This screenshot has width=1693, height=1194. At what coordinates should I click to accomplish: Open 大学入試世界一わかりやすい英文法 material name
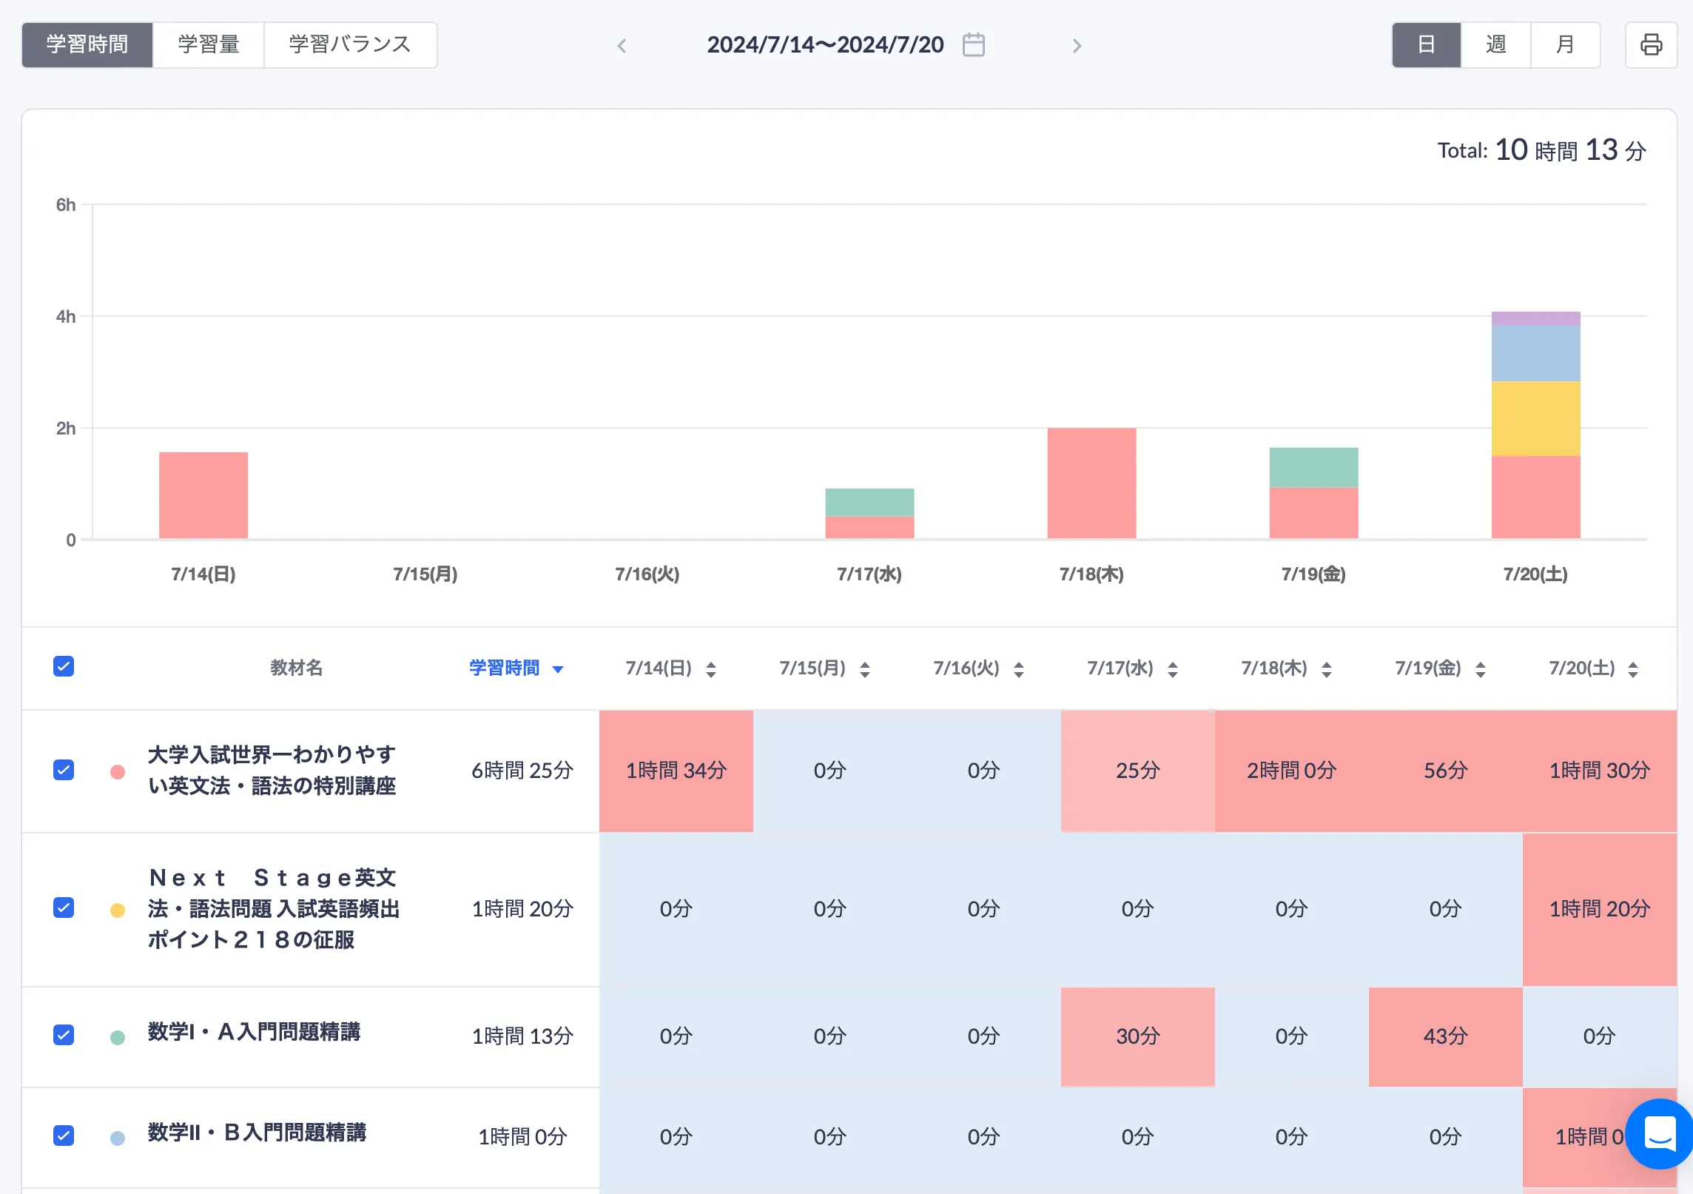click(x=272, y=770)
